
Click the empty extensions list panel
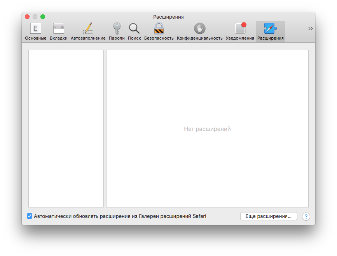click(x=66, y=129)
